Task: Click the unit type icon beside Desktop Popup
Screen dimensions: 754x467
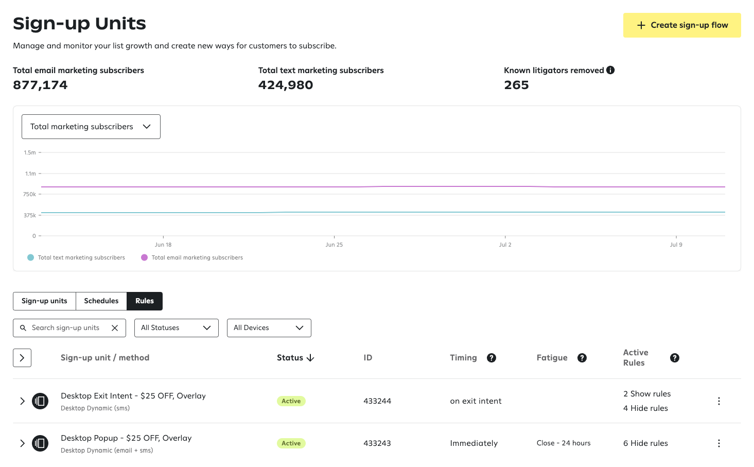Action: coord(40,443)
